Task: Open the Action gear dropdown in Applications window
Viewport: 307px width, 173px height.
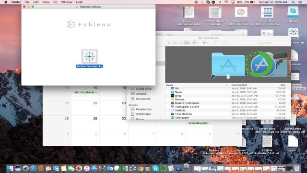Action: tap(205, 43)
